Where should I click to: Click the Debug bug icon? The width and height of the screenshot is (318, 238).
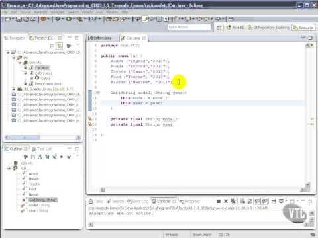58,19
